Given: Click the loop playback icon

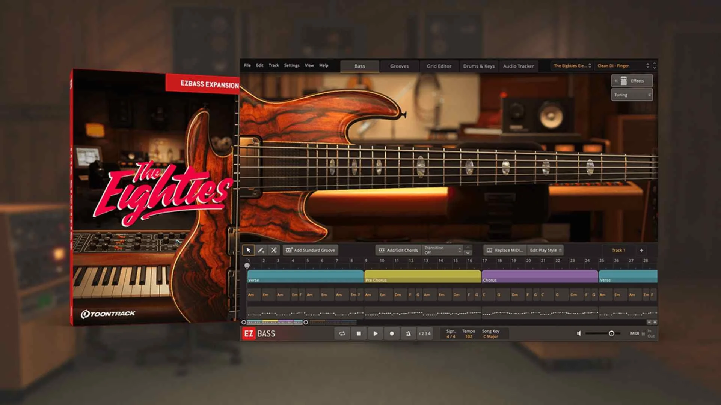Looking at the screenshot, I should [x=342, y=333].
